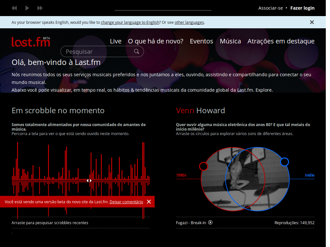Click the scrobble waveform drag handle arrows
The width and height of the screenshot is (330, 247).
pyautogui.click(x=89, y=180)
